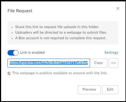The image size is (126, 102).
Task: Click the bullet before "Uploaders will be"
Action: tap(12, 33)
